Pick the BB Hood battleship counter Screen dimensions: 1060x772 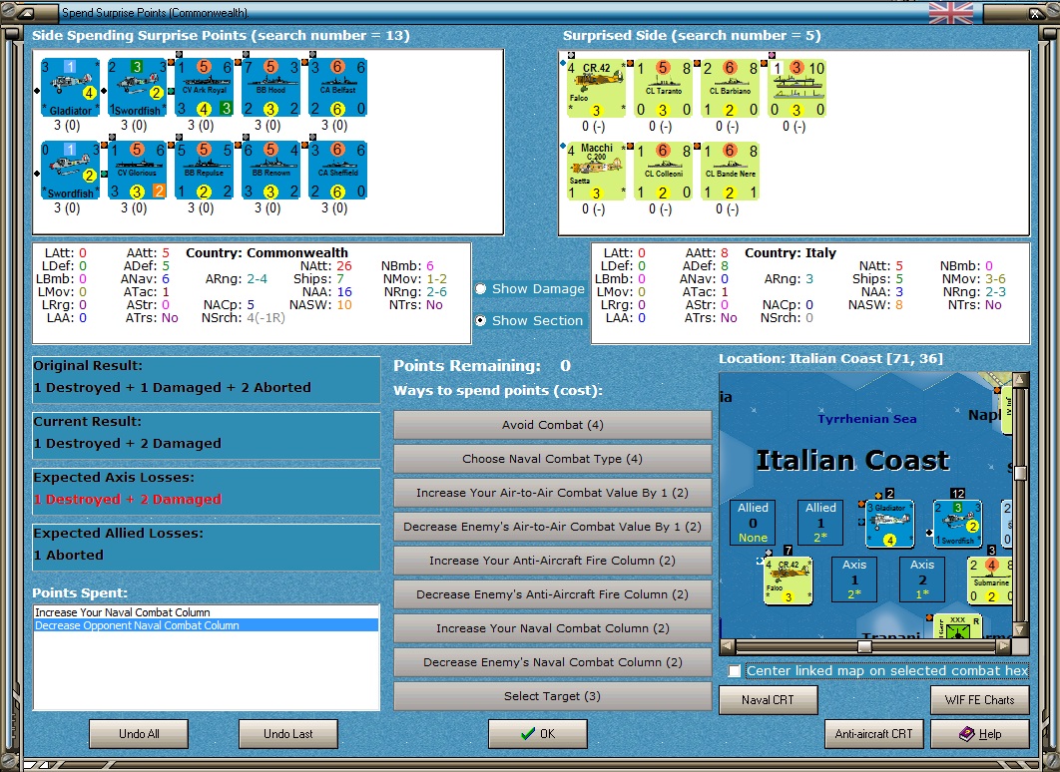[x=270, y=87]
